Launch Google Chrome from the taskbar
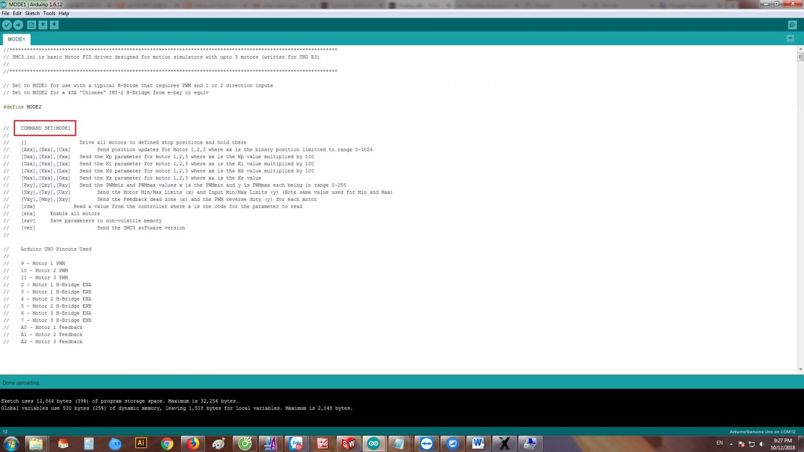 (167, 443)
